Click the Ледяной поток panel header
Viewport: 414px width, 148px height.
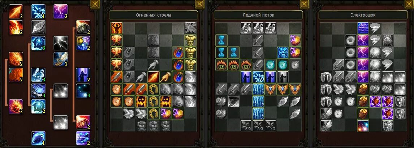tap(258, 15)
